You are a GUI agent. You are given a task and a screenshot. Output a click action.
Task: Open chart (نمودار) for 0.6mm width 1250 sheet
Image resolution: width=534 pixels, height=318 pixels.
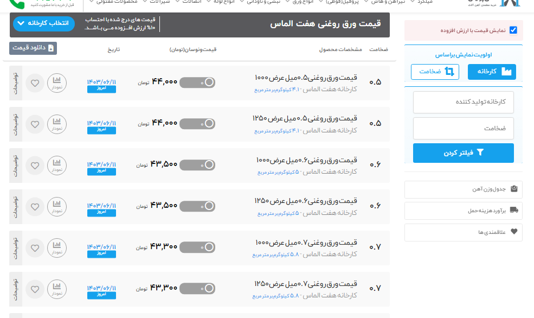[57, 207]
